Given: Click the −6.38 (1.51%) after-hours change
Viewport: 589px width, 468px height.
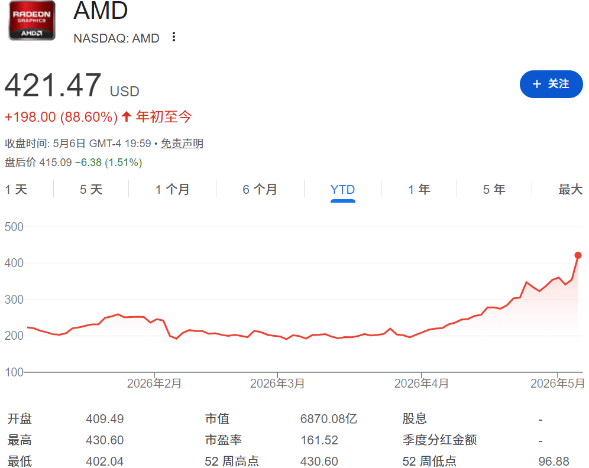Looking at the screenshot, I should tap(109, 162).
